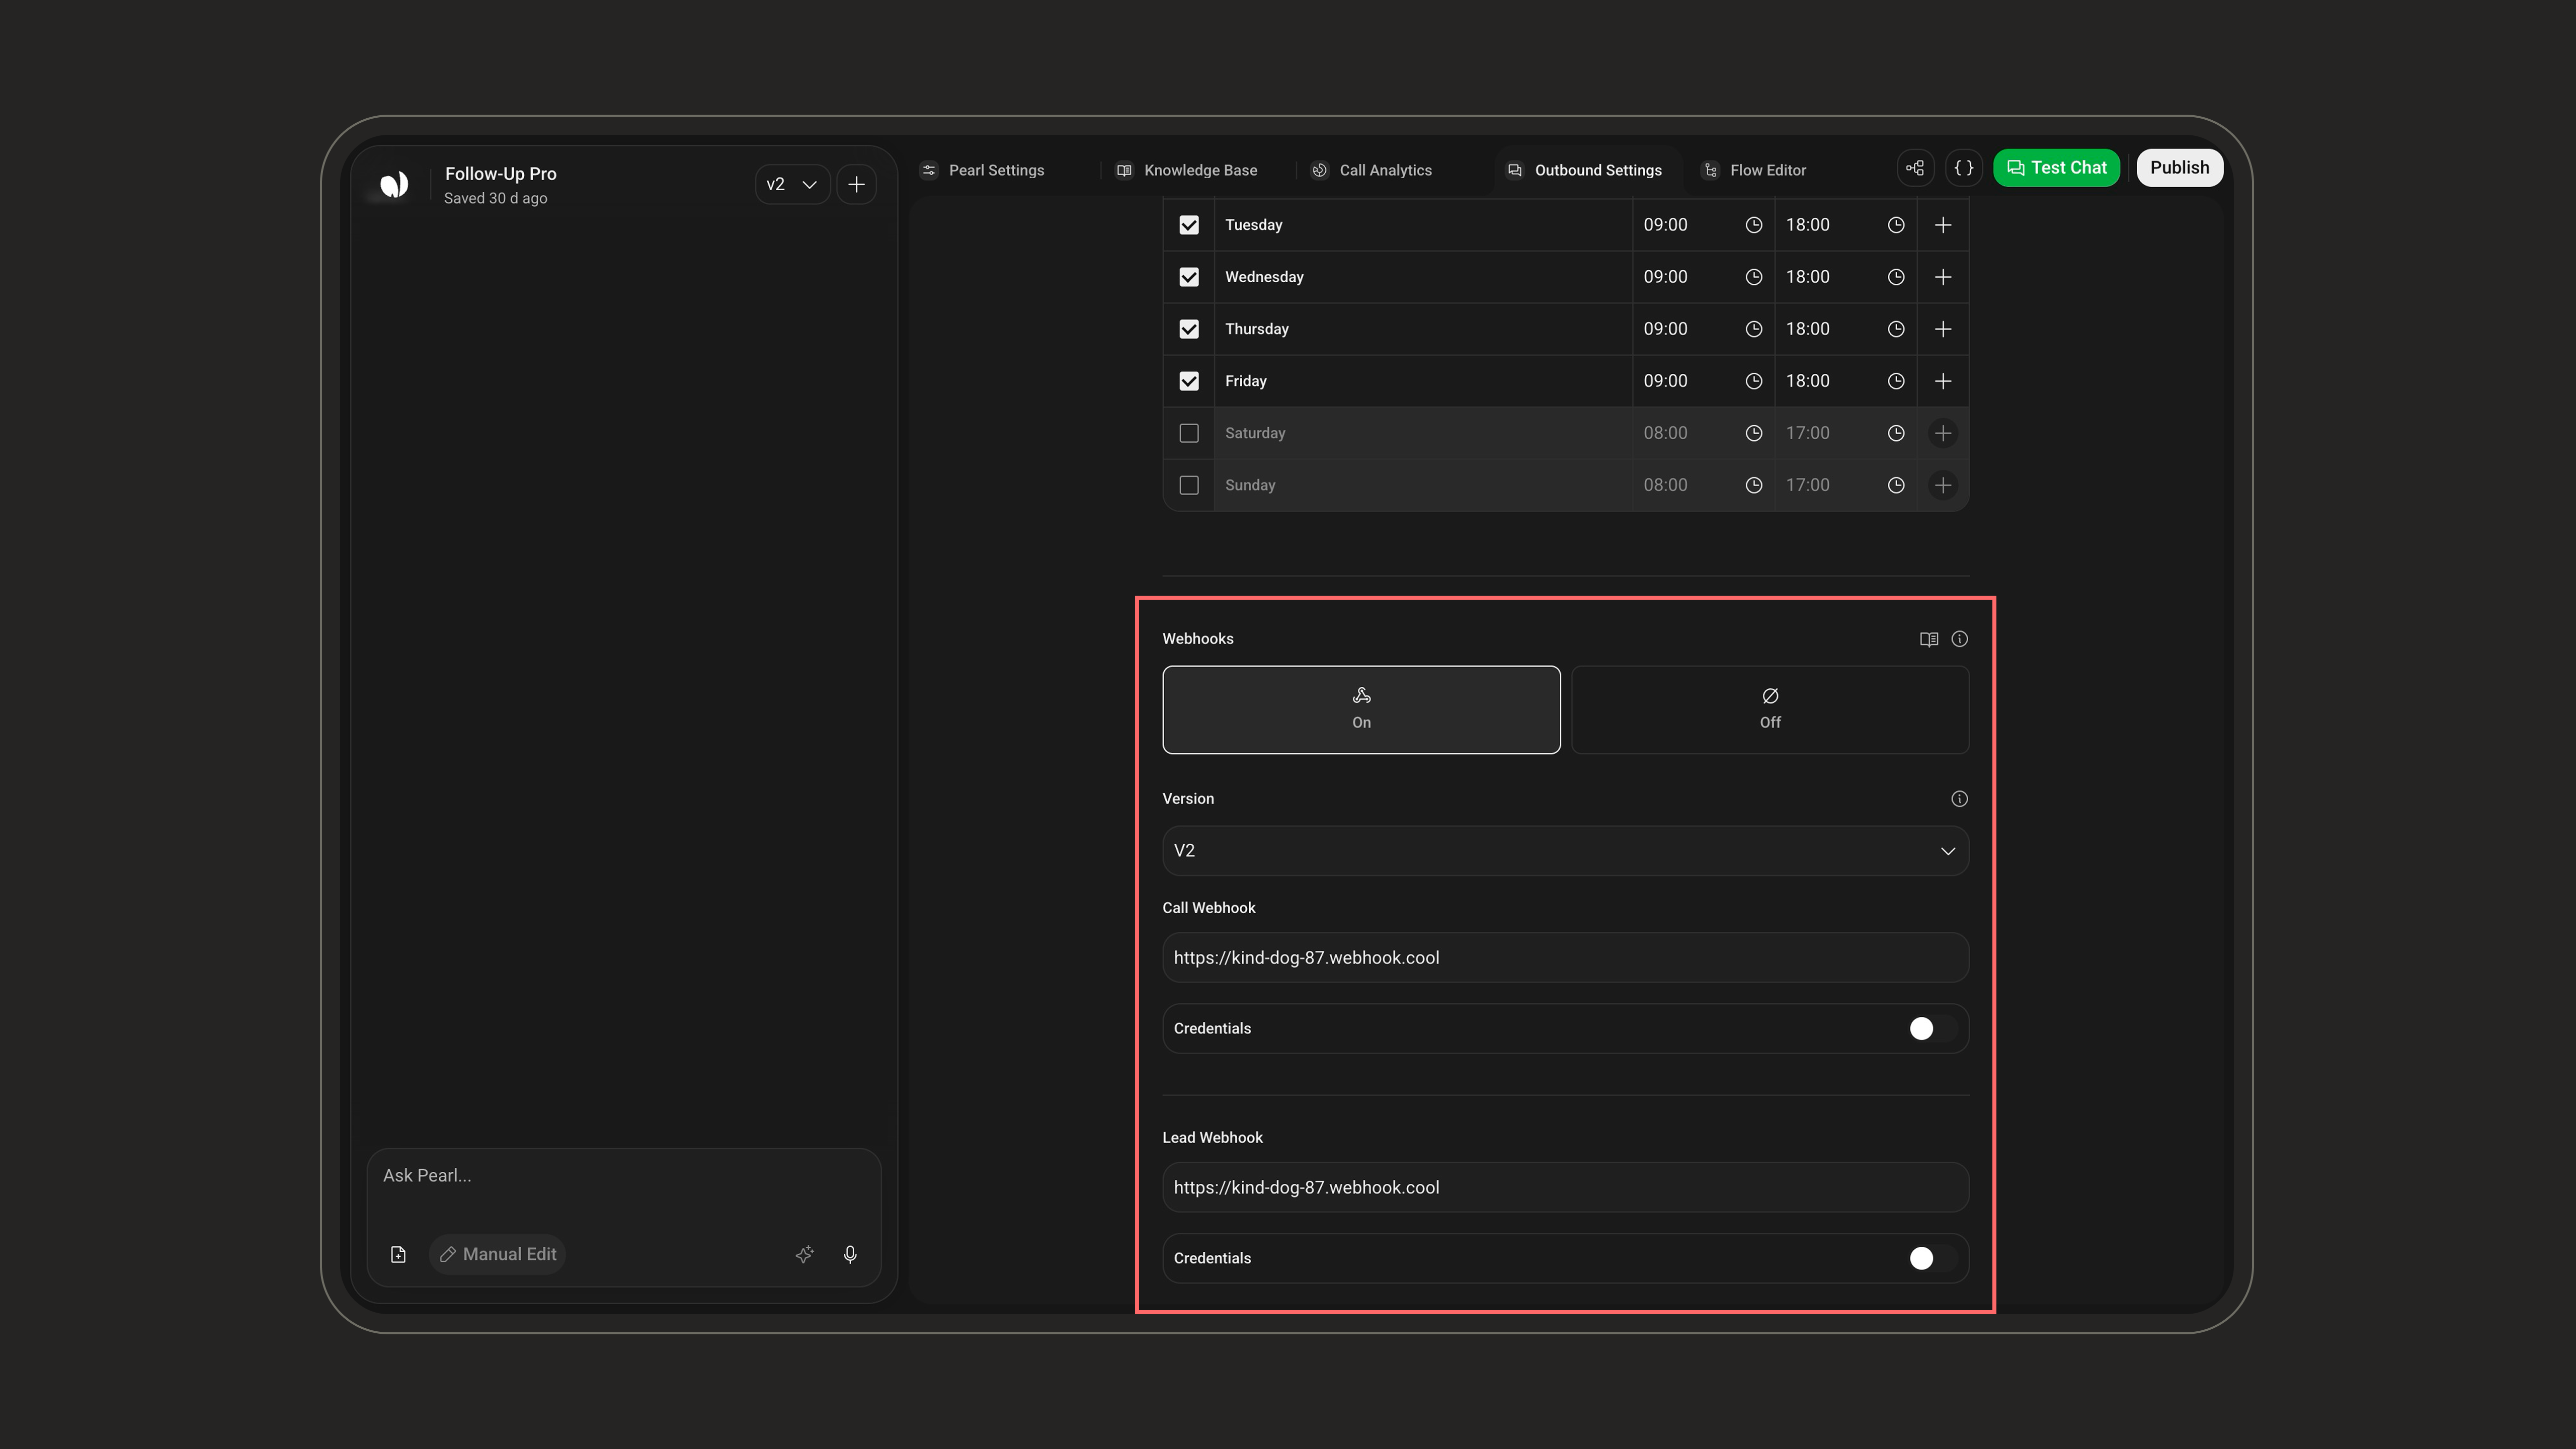The image size is (2576, 1449).
Task: Click the sparkle enhance icon in chat box
Action: pyautogui.click(x=805, y=1254)
